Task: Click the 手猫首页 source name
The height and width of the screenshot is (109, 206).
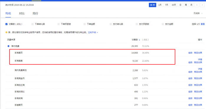Action: coord(19,105)
